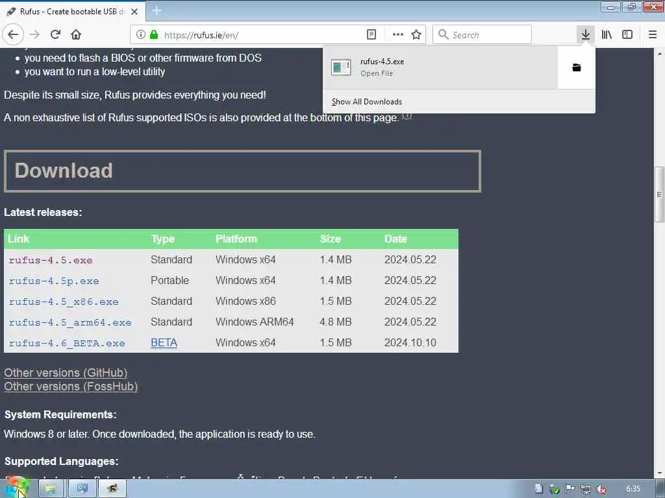Click the 4.8 MB size cell
The height and width of the screenshot is (498, 665).
[336, 322]
